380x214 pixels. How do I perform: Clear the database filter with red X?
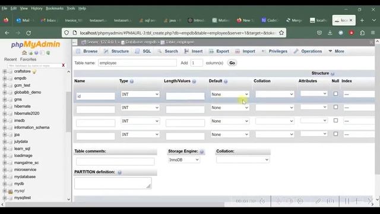64,65
